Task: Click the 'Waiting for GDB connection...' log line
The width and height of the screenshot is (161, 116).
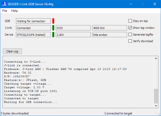Action: 30,102
